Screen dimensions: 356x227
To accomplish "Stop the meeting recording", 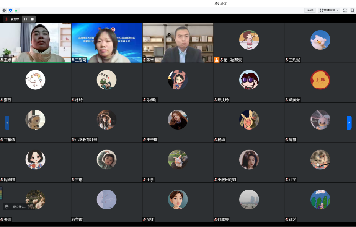I will coord(32,19).
